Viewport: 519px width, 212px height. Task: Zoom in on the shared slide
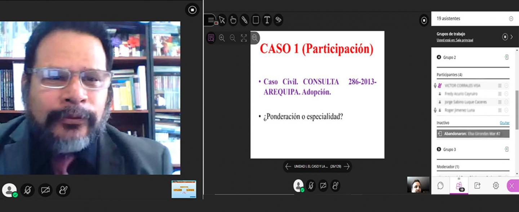pyautogui.click(x=222, y=38)
